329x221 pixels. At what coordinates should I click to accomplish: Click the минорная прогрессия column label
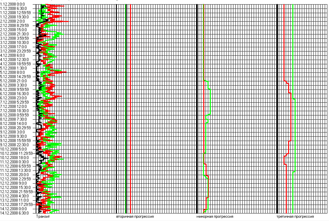[x=215, y=217]
